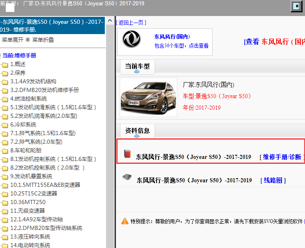The height and width of the screenshot is (248, 305).
Task: Open folder icon for 9.发动机悬置系统
Action: (5, 177)
